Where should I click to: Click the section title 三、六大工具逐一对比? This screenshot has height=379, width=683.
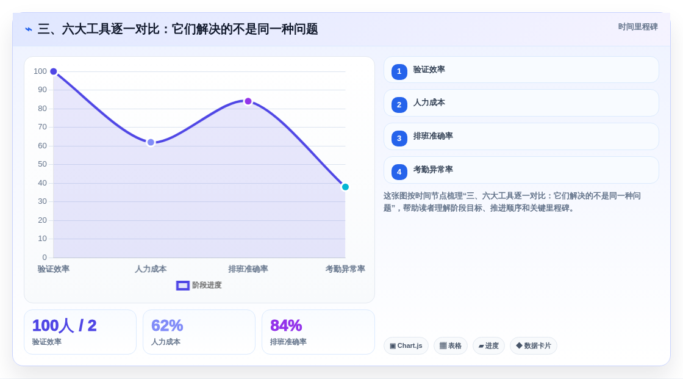(177, 29)
